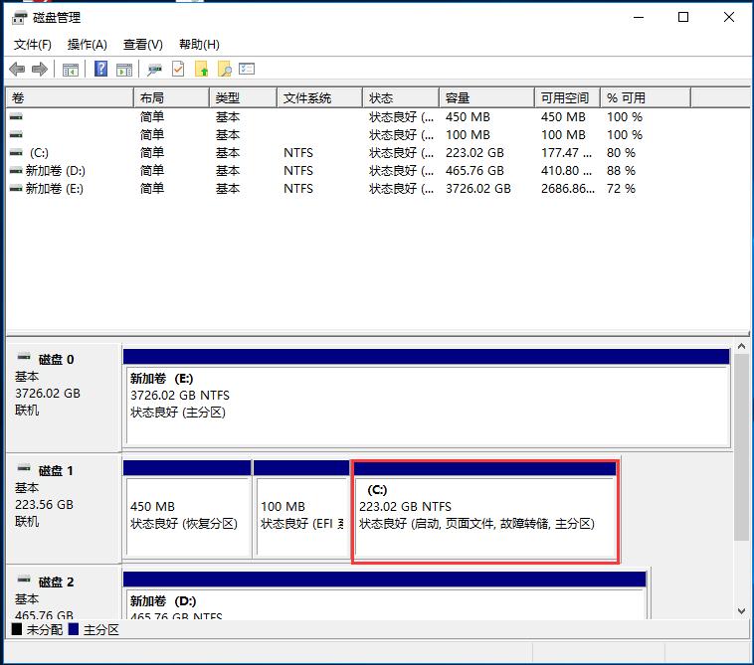
Task: Click the folder with magnifier icon
Action: pos(225,70)
